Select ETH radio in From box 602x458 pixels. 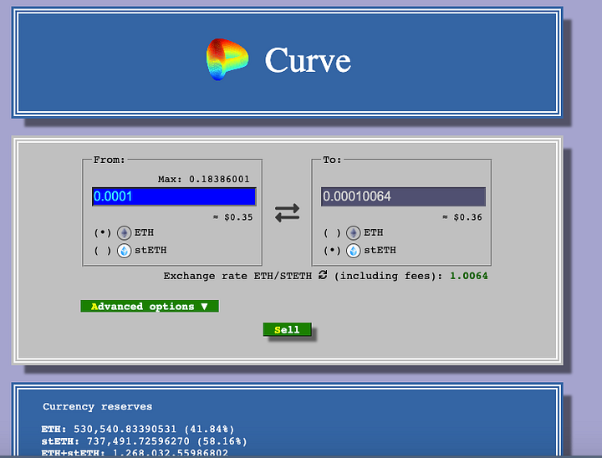(103, 232)
